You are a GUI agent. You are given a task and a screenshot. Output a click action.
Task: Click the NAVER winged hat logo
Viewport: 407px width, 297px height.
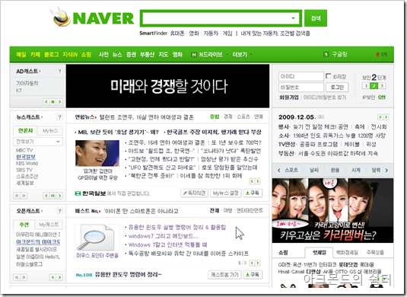coord(61,18)
